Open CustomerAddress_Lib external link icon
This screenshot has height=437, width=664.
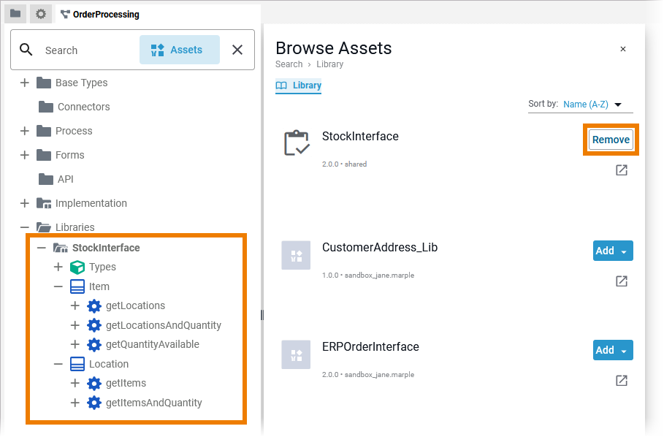point(622,281)
